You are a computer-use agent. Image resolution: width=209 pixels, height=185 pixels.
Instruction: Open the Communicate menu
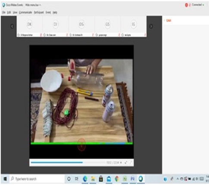point(25,12)
